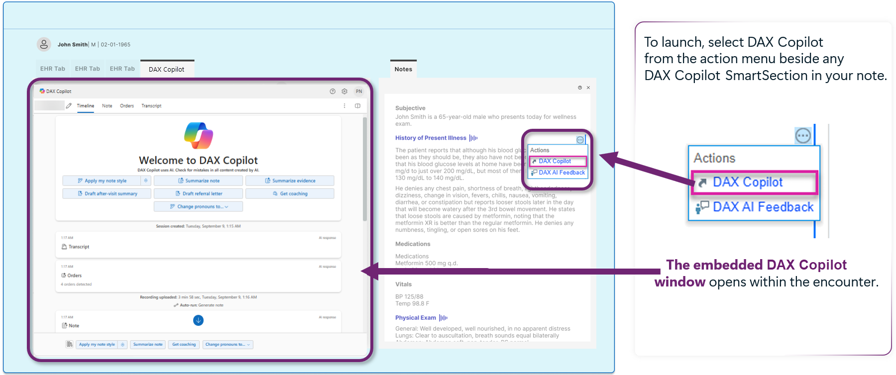Click the DAX Copilot timeline scrollbar
The width and height of the screenshot is (896, 375).
click(x=365, y=169)
